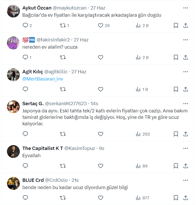Click The Capitalist K T's profile picture
This screenshot has width=196, height=205.
click(x=13, y=151)
